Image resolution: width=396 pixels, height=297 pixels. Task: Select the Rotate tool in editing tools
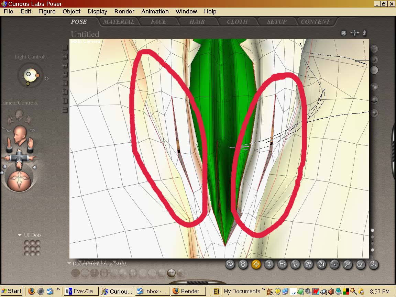230,264
